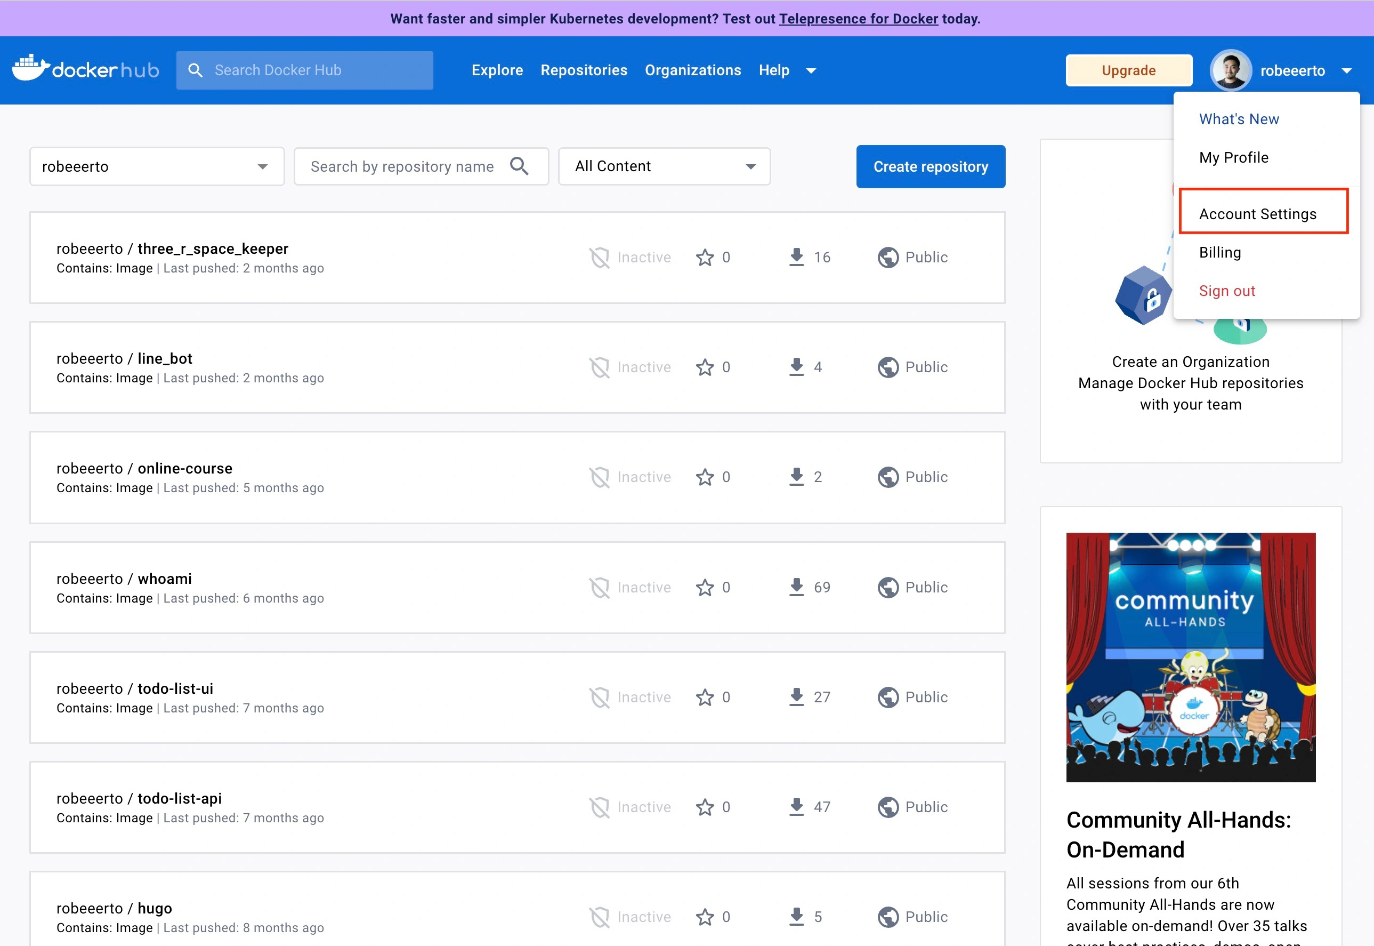Choose Sign out in the account menu
The width and height of the screenshot is (1374, 946).
[1226, 291]
